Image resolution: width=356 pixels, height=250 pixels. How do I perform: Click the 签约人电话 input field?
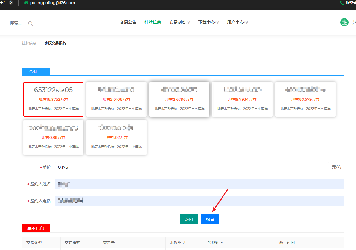[x=199, y=201]
